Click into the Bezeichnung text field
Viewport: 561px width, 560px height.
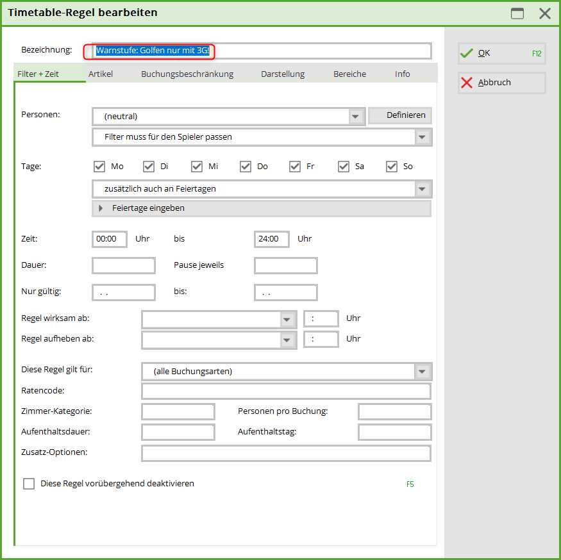point(261,51)
